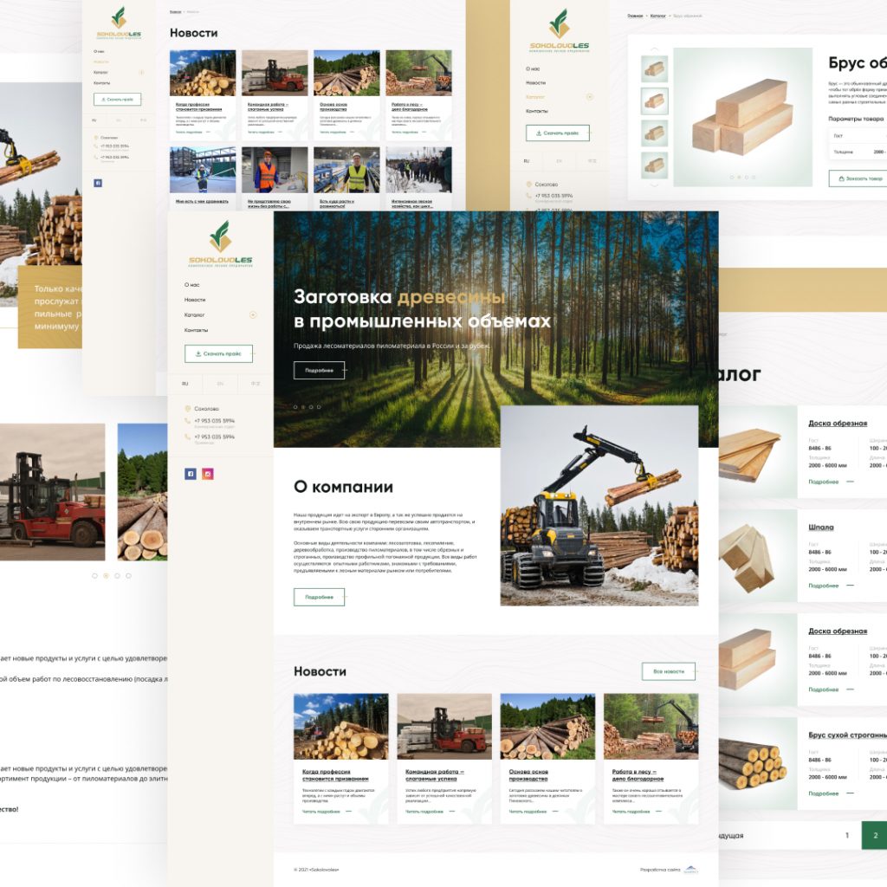The image size is (887, 887).
Task: Click the Sokolovoles logo on the central homepage
Action: [220, 244]
